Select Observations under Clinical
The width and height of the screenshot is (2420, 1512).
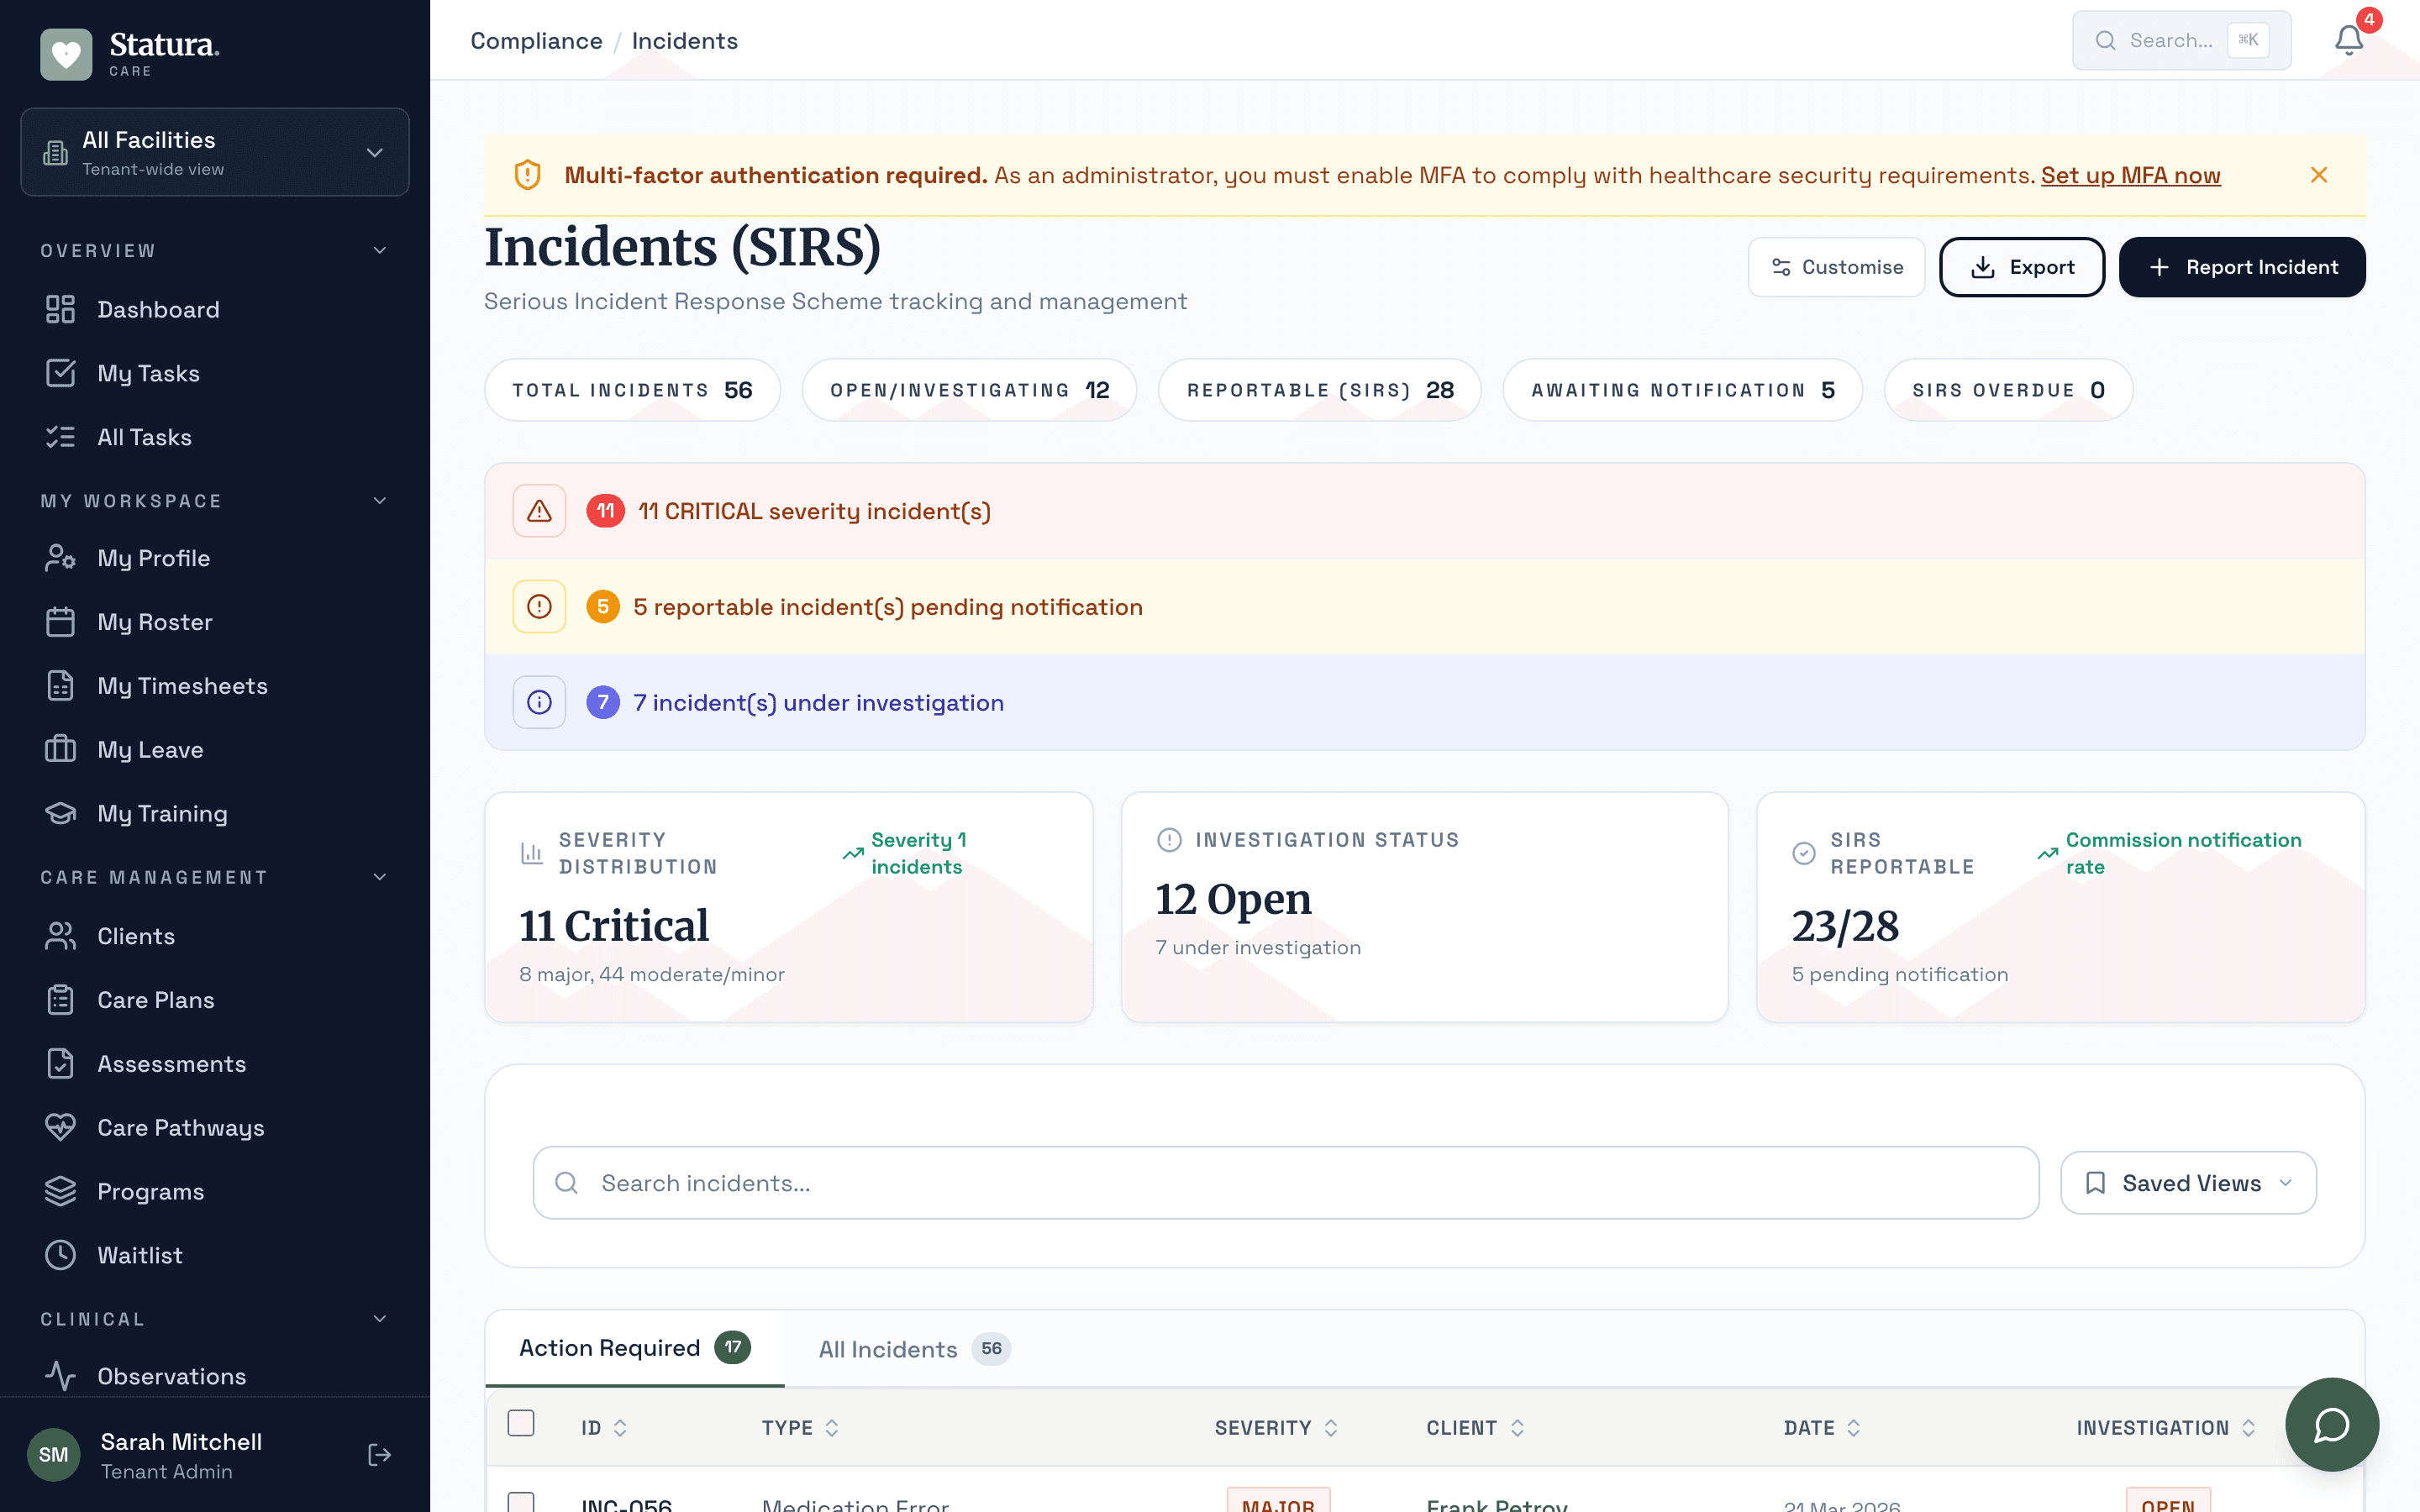[171, 1375]
